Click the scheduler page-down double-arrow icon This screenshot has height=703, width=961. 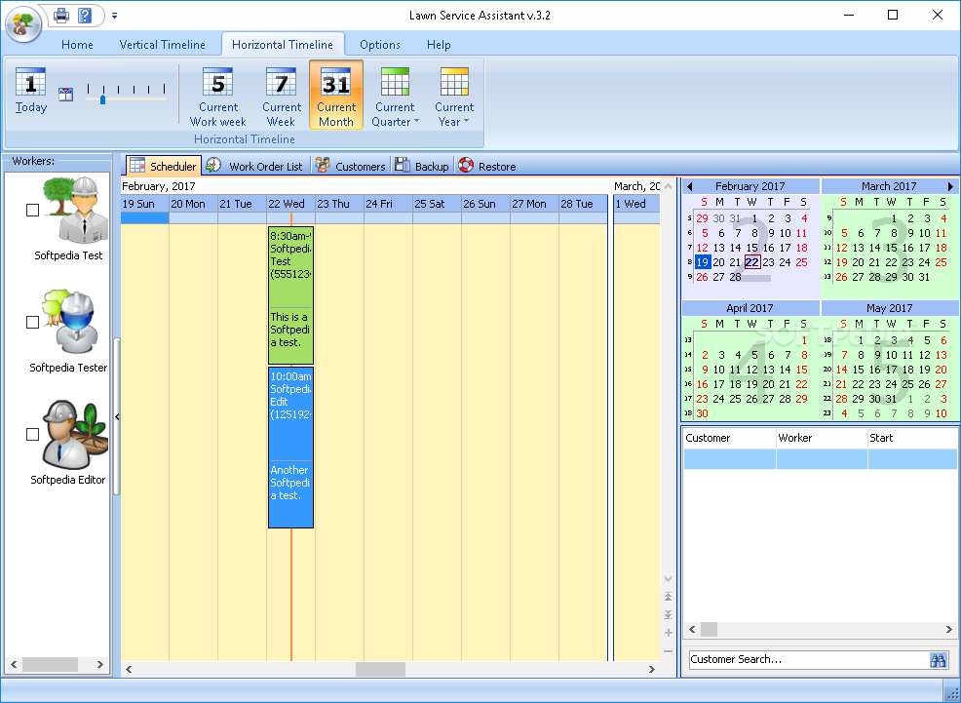pyautogui.click(x=668, y=614)
